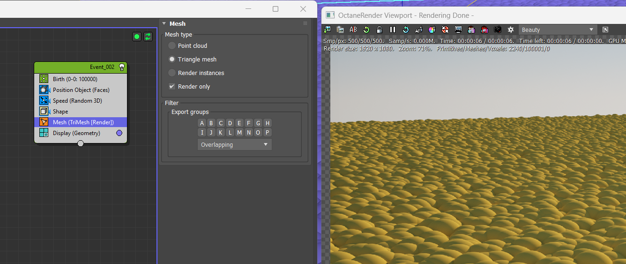
Task: Click the red target picker icon
Action: (x=445, y=30)
